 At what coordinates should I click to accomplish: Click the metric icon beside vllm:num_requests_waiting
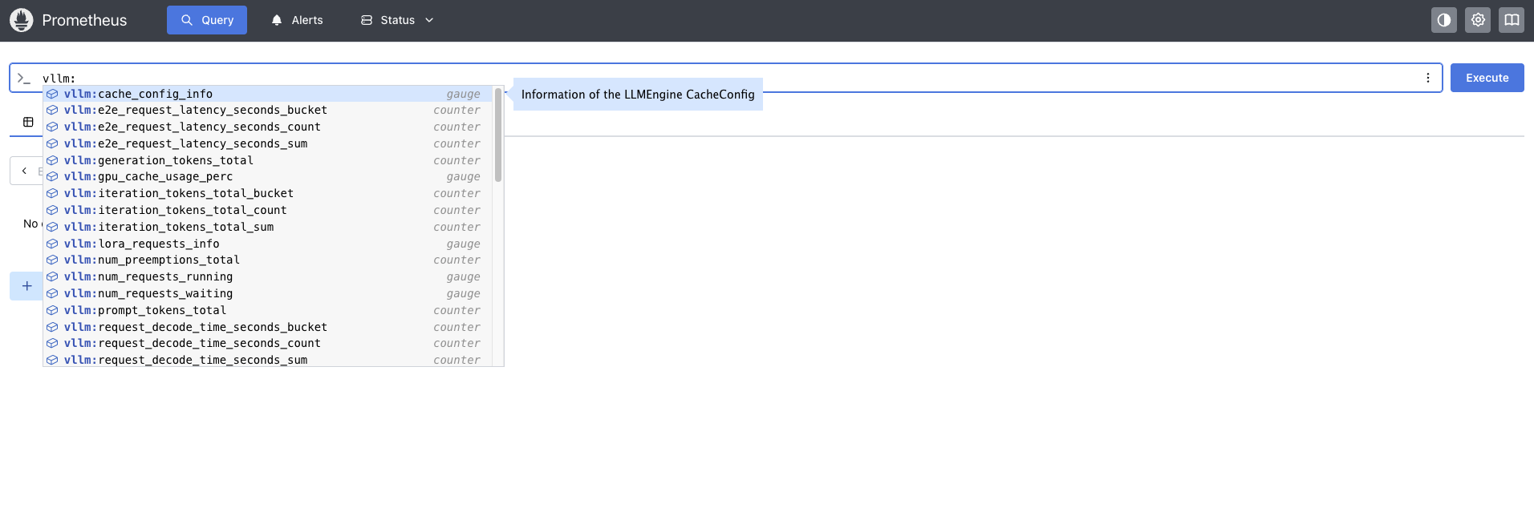(x=52, y=293)
